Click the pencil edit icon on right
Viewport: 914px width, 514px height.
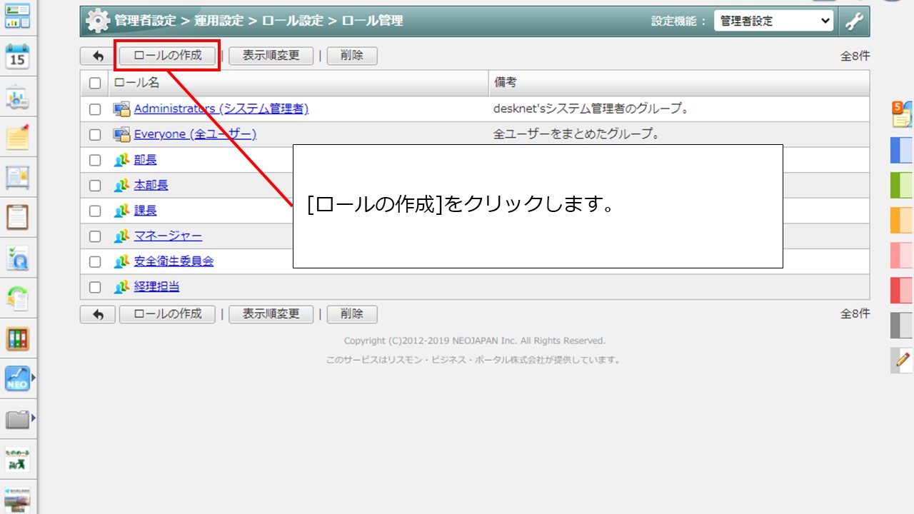(x=903, y=360)
